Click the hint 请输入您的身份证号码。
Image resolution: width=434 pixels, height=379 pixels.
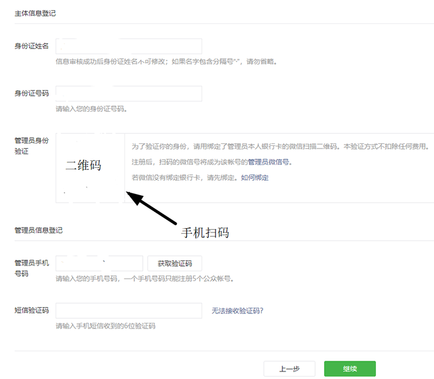pyautogui.click(x=92, y=109)
